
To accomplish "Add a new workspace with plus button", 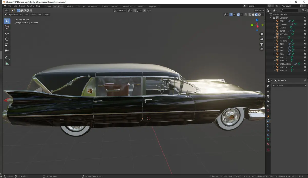I will point(159,6).
